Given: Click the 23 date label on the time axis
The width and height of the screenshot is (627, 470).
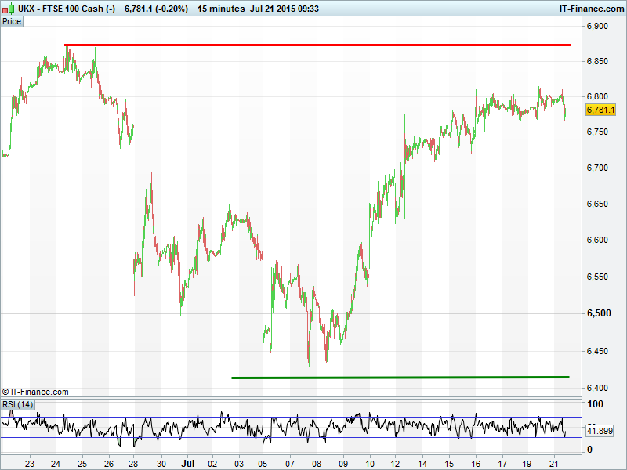Looking at the screenshot, I should click(x=30, y=463).
